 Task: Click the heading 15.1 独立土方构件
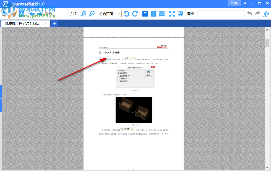109,52
